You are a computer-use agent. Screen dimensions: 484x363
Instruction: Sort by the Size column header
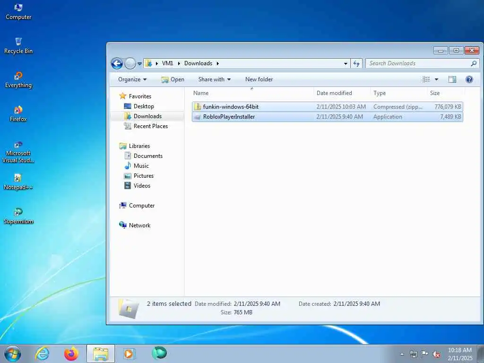tap(446, 93)
